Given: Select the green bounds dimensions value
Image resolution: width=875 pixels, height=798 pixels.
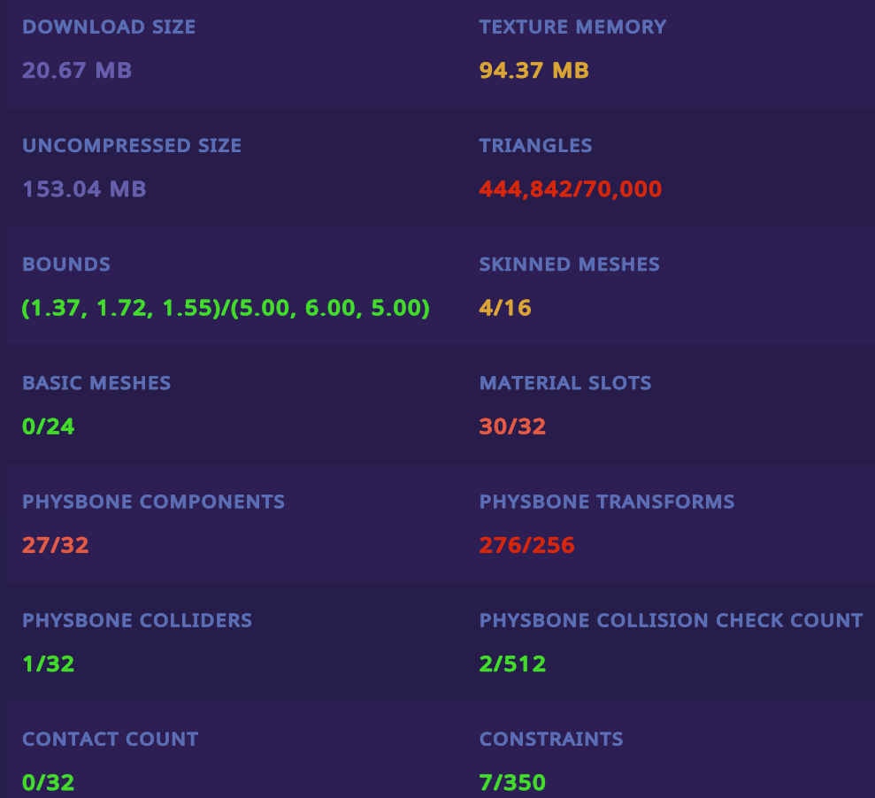Looking at the screenshot, I should click(226, 308).
